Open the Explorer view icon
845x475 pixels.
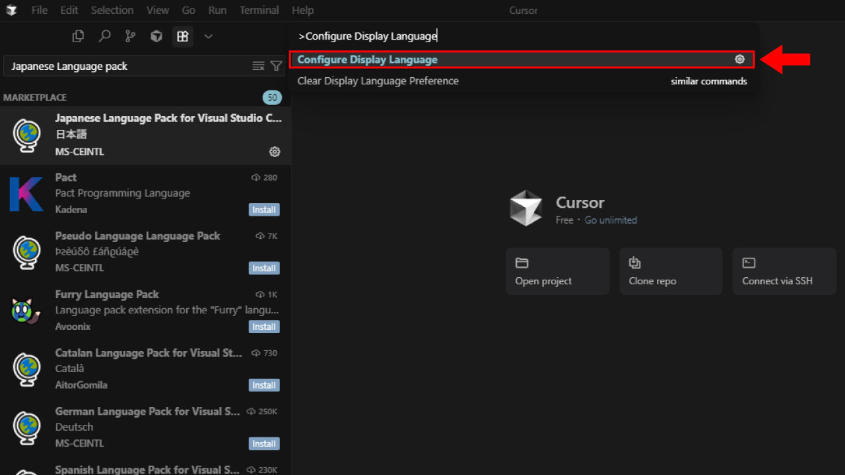[78, 36]
